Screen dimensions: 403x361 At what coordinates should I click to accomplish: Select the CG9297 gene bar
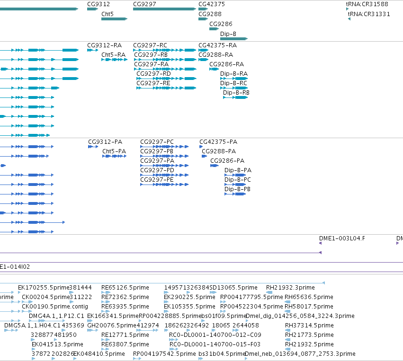click(164, 9)
